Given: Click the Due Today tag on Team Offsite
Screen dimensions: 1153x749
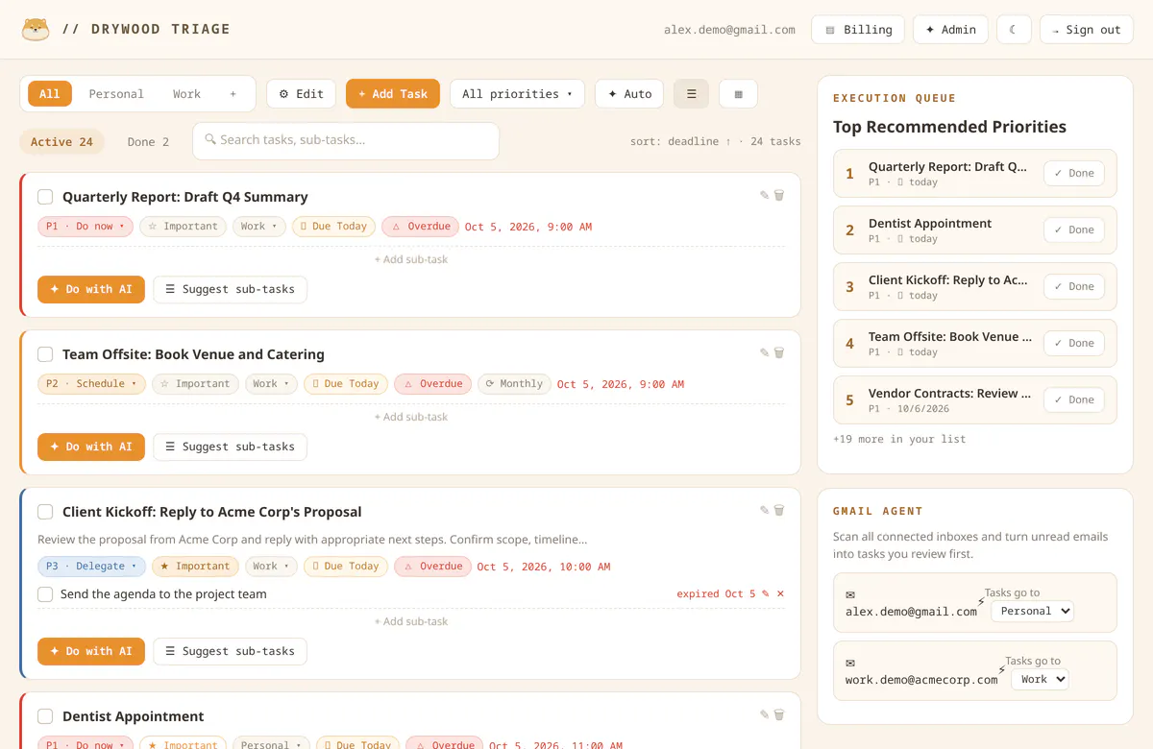Looking at the screenshot, I should click(x=346, y=384).
